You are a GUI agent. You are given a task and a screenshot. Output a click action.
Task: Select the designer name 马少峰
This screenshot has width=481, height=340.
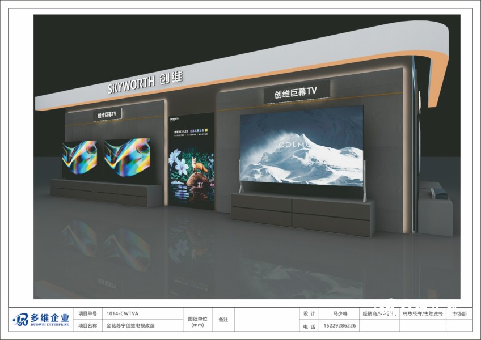[x=340, y=313]
